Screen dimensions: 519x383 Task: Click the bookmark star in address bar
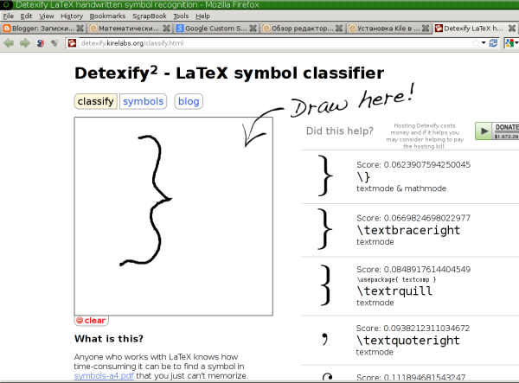tap(476, 43)
